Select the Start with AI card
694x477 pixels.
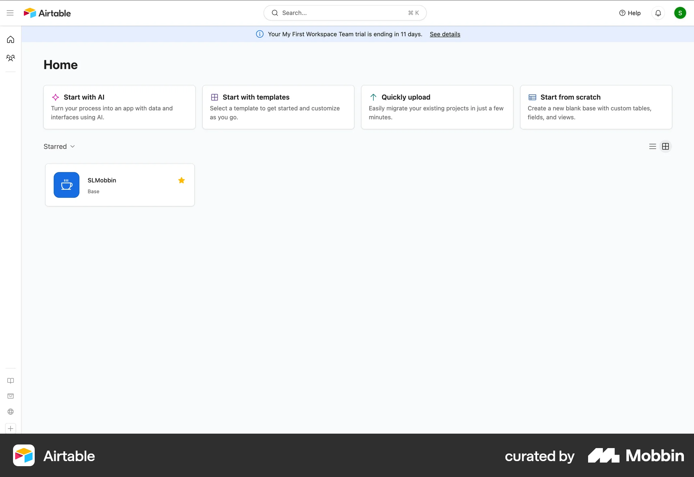(x=119, y=107)
